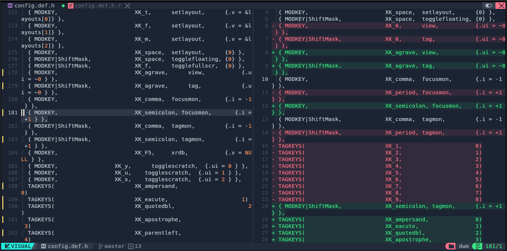Image resolution: width=507 pixels, height=251 pixels.
Task: Click diff line number 4 in the gutter
Action: point(266,12)
